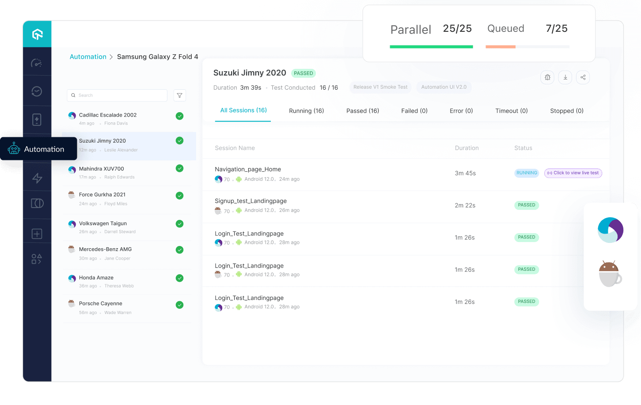Open live view for Navigation_page_Home test
The image size is (641, 405).
573,173
